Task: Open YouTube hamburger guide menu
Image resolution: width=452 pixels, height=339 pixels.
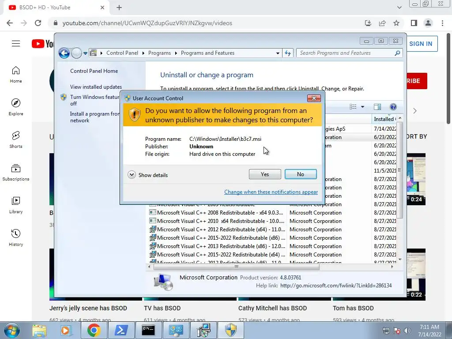Action: (x=16, y=44)
